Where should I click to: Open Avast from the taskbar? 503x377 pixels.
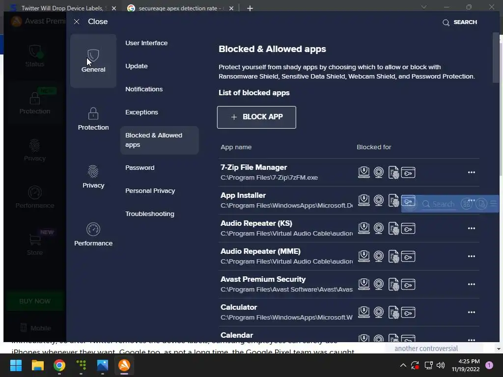(124, 365)
